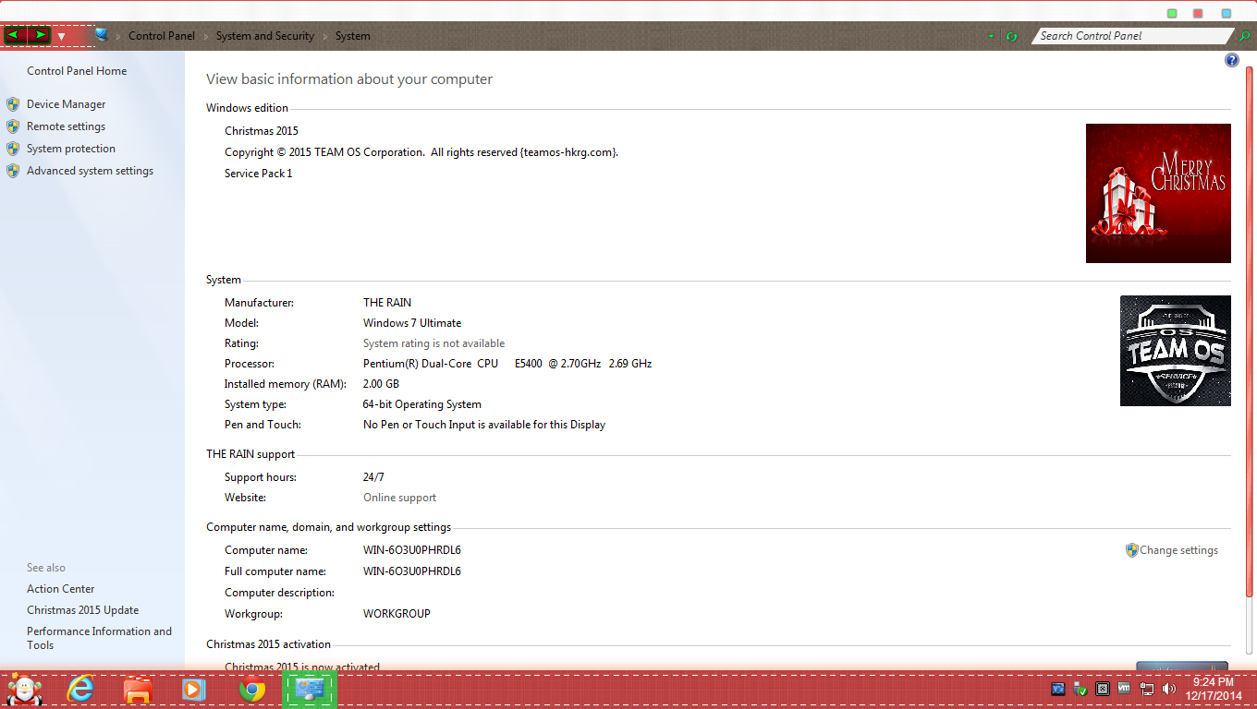The width and height of the screenshot is (1257, 709).
Task: Click the green Refresh icon
Action: click(1011, 36)
